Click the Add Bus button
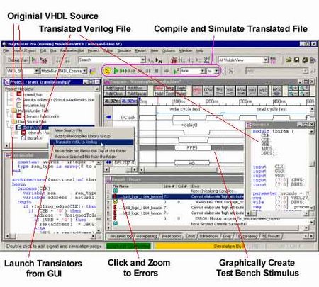319x287 pixels. coord(136,89)
